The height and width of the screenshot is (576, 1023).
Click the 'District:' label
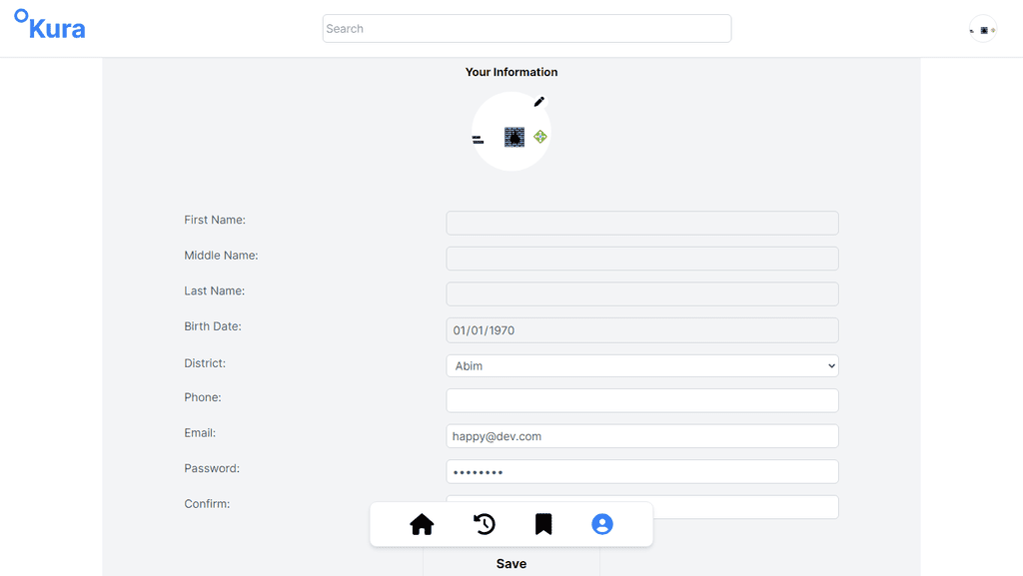(205, 363)
